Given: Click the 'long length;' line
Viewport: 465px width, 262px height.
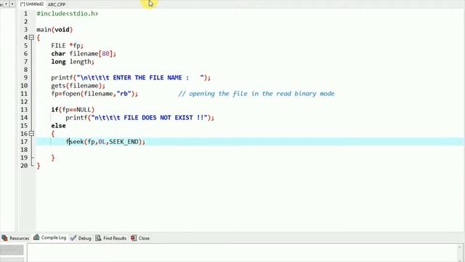Looking at the screenshot, I should click(73, 62).
